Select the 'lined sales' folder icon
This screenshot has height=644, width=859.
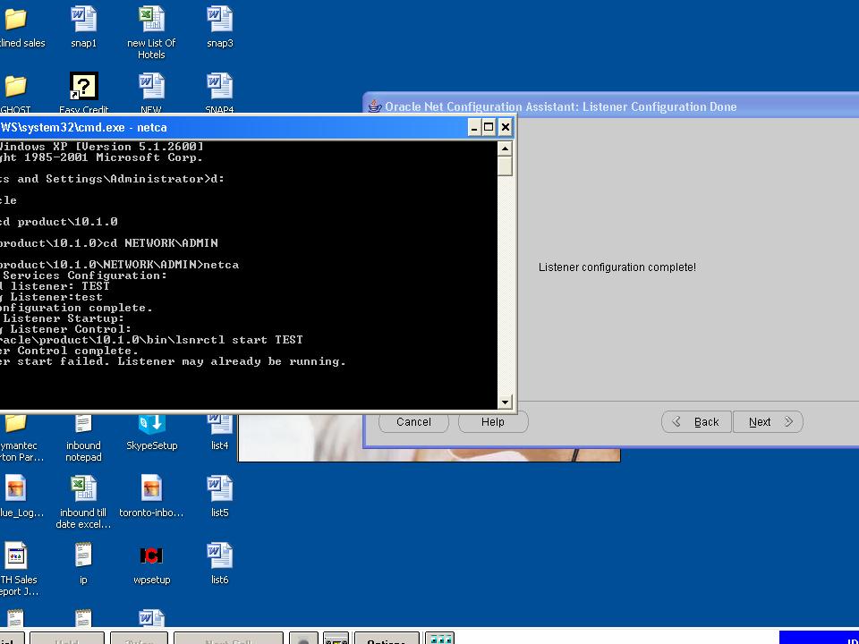coord(16,20)
